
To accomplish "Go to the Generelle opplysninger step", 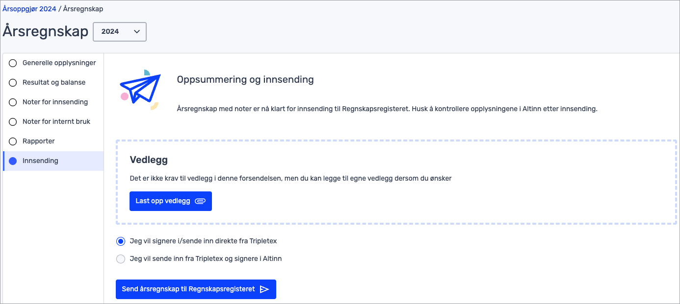I will [59, 63].
